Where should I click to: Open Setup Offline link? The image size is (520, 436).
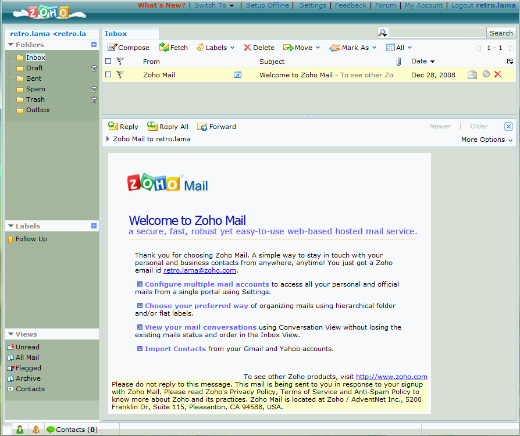coord(268,5)
